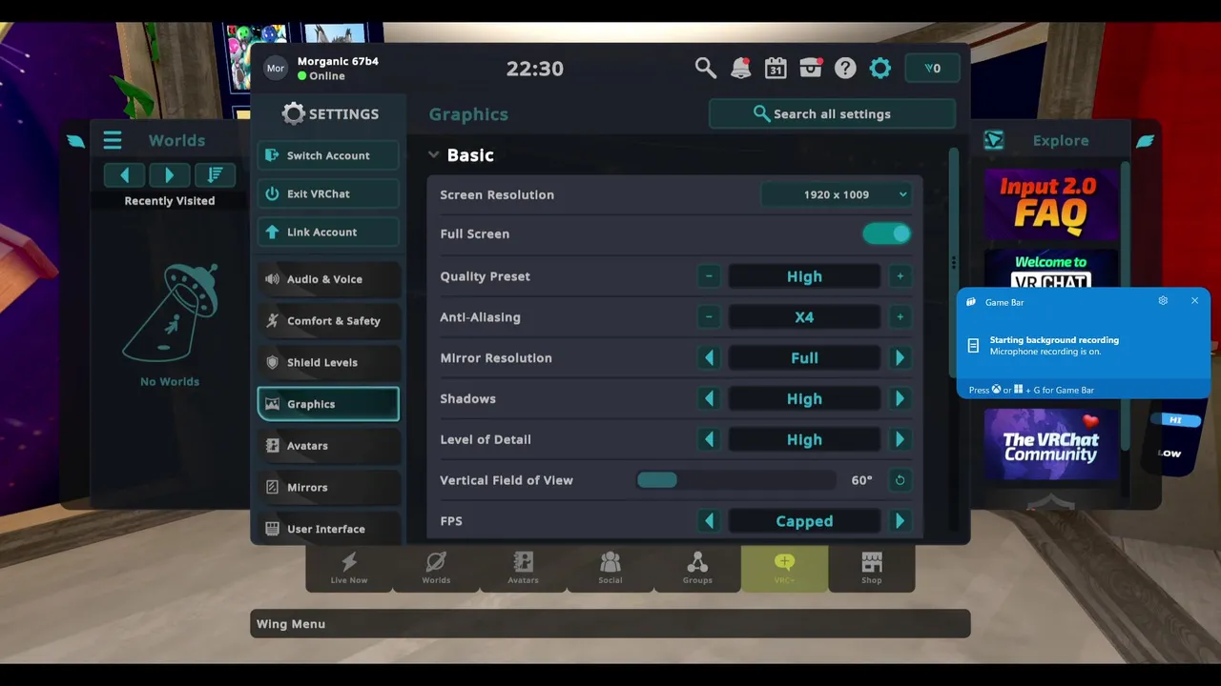Viewport: 1221px width, 686px height.
Task: Collapse the Basic section chevron
Action: [x=434, y=154]
